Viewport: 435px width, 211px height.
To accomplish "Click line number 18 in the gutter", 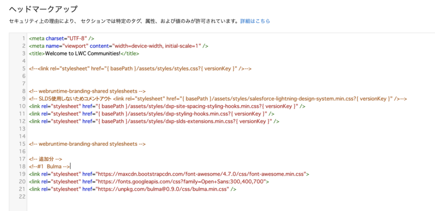I will (x=22, y=167).
